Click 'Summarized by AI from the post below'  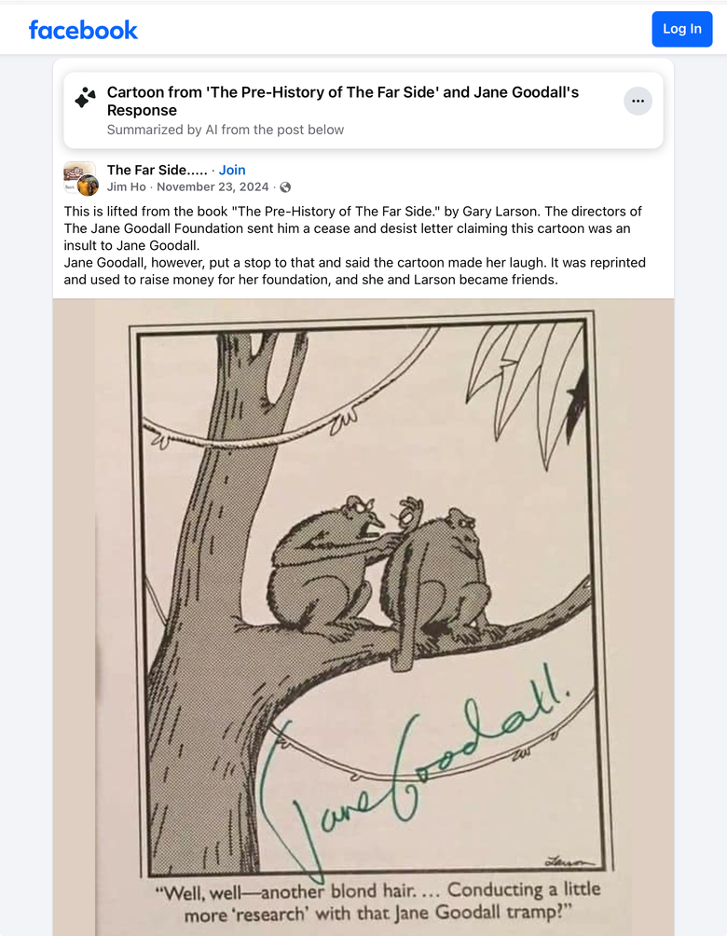point(226,130)
